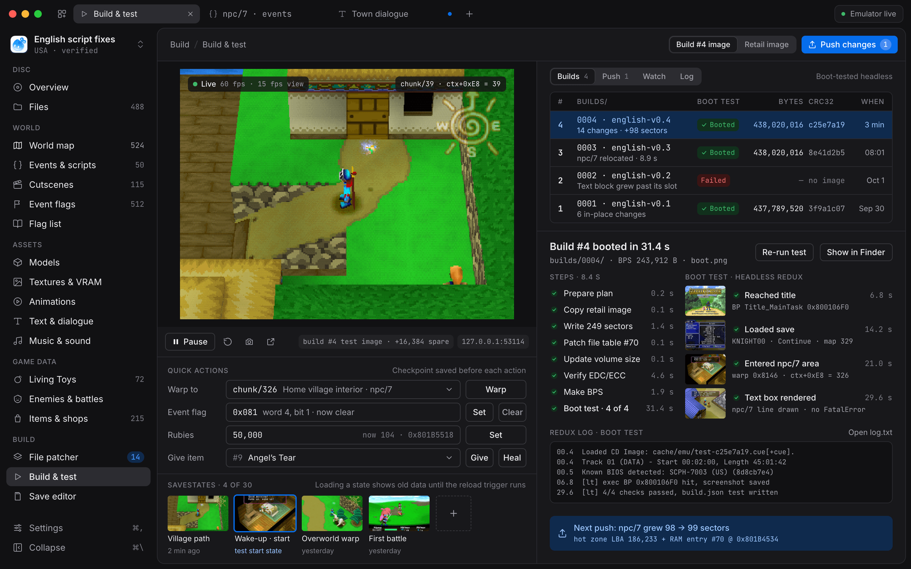Screen dimensions: 911x569
Task: Load the First battle savestate thumbnail
Action: pyautogui.click(x=399, y=513)
